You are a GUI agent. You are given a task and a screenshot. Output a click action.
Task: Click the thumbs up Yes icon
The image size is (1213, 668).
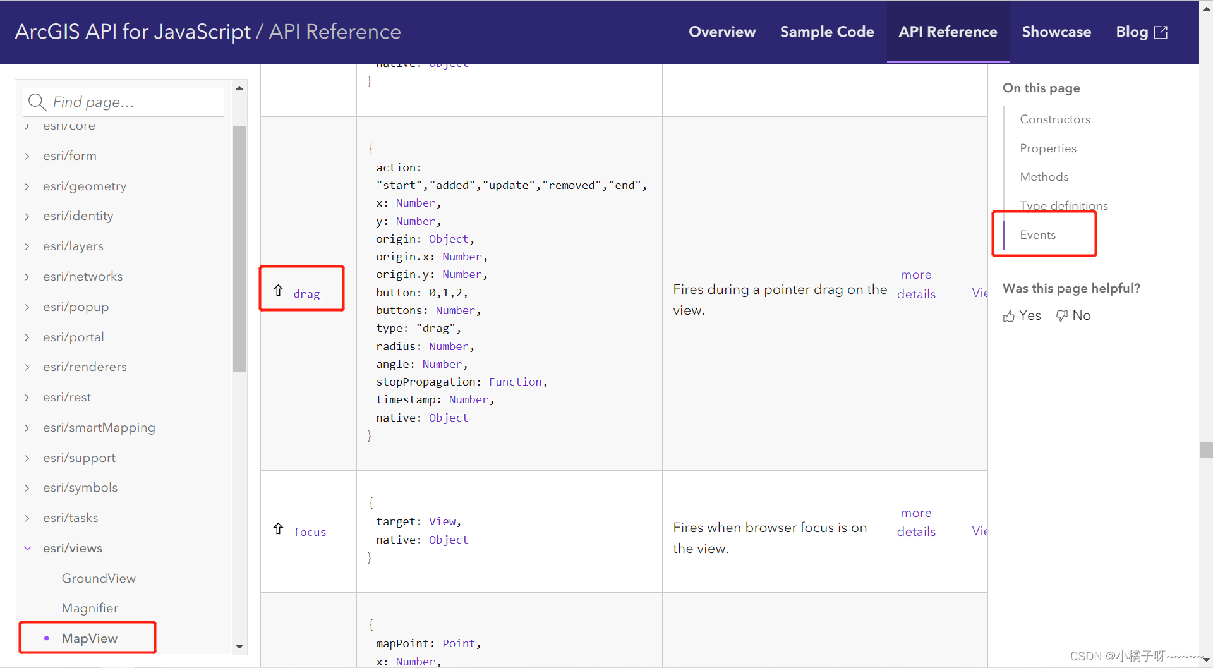coord(1009,316)
